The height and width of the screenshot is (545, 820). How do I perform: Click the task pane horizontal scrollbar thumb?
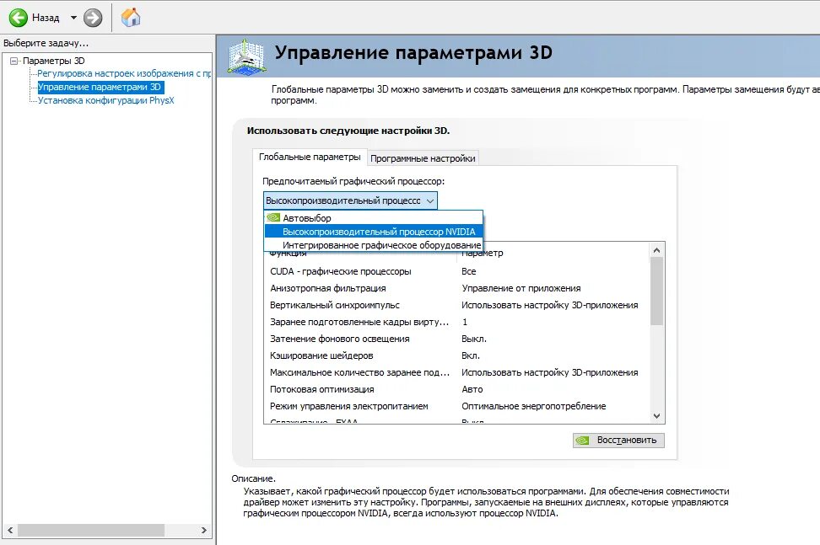tap(91, 530)
